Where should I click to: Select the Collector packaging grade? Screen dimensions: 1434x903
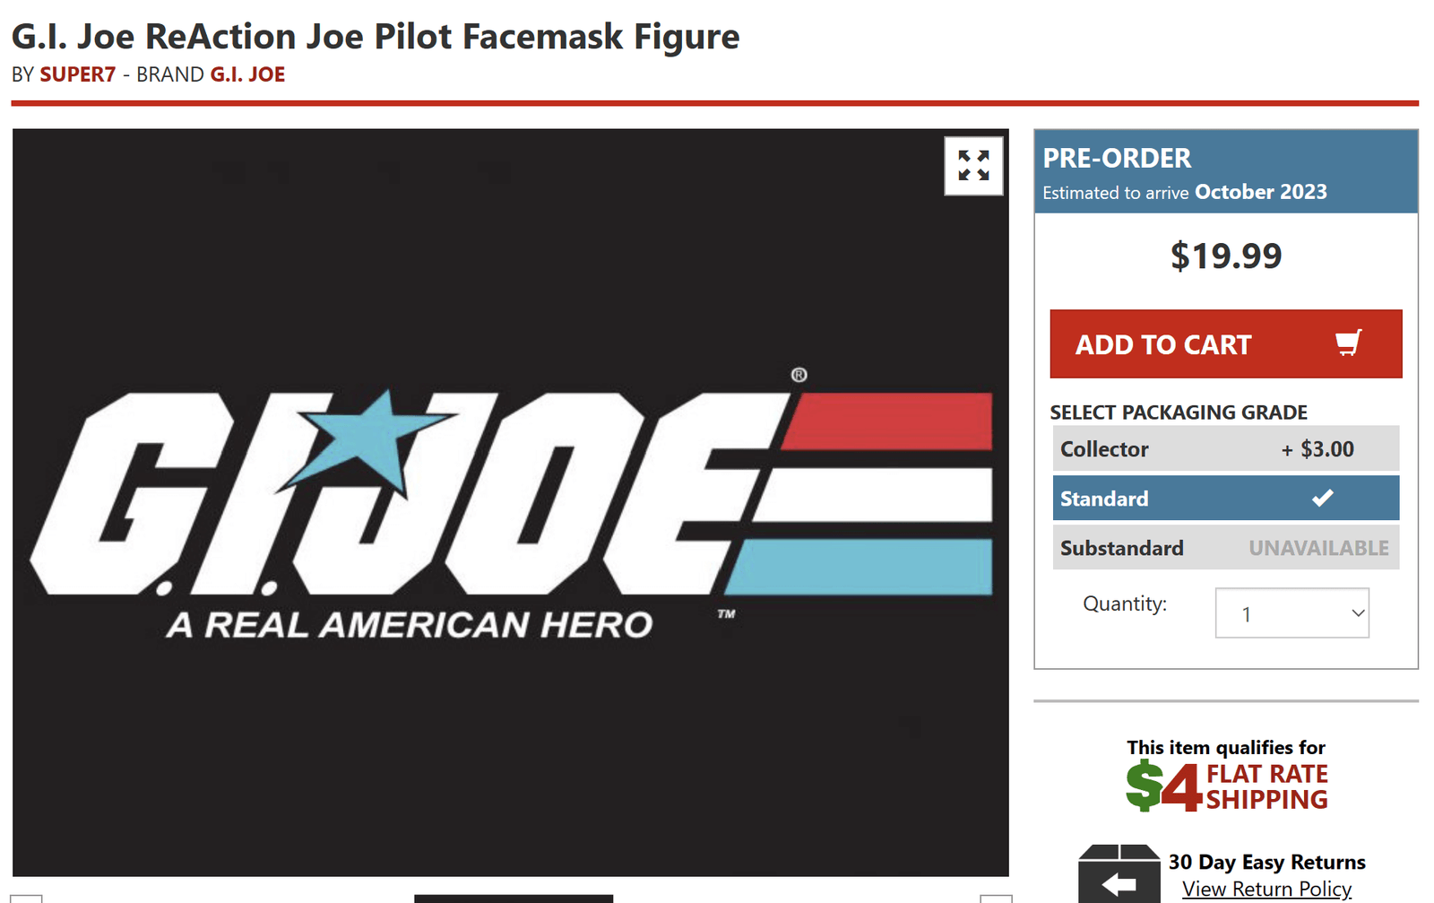coord(1225,448)
